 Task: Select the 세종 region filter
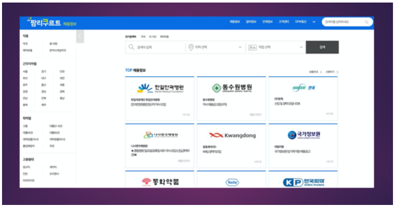62,85
